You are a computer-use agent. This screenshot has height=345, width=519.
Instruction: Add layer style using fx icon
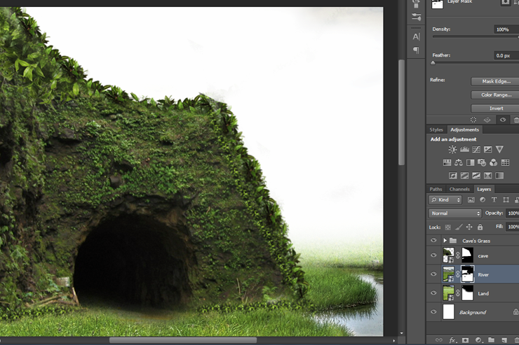coord(452,339)
